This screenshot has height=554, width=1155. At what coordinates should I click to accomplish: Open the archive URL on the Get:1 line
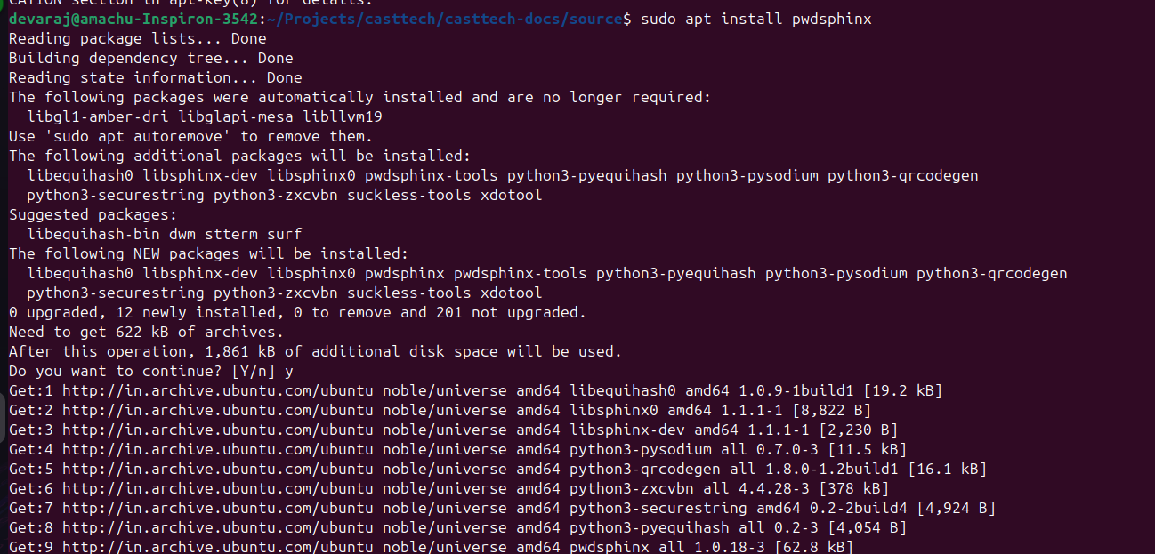(218, 391)
